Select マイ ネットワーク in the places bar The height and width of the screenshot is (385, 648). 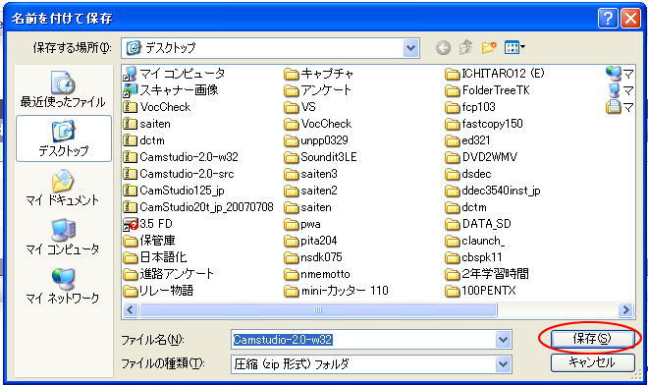63,286
